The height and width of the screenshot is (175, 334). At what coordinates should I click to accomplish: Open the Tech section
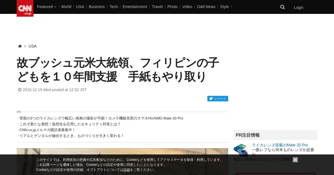pos(114,7)
